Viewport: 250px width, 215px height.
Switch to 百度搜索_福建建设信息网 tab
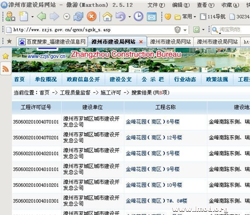tap(52, 42)
